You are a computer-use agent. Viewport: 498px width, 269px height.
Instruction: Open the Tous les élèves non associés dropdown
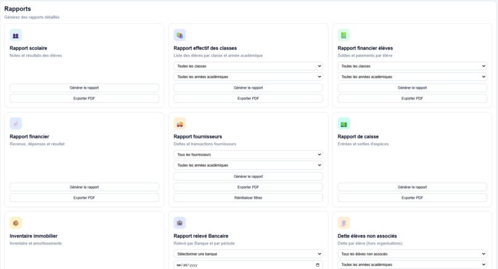(x=412, y=254)
